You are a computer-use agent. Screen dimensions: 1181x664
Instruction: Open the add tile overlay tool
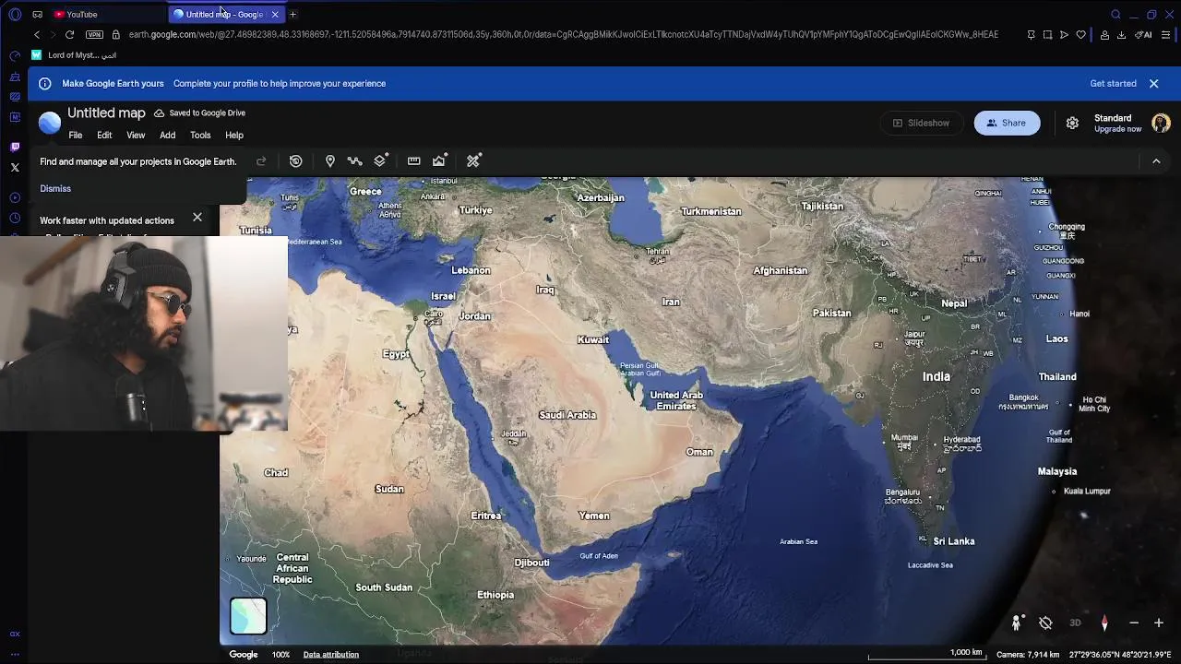point(380,160)
